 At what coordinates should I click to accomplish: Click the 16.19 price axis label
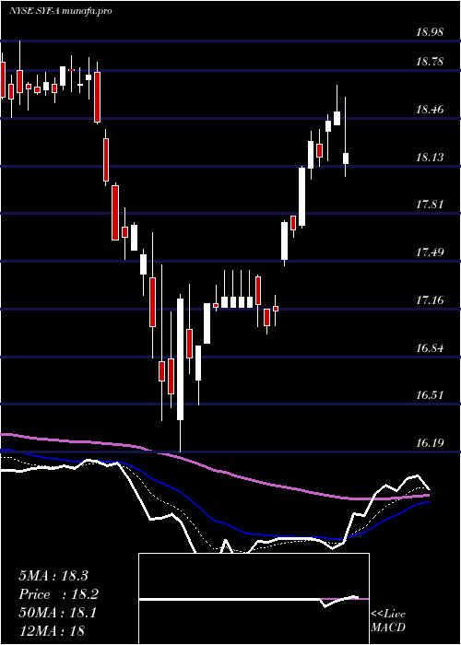pos(430,443)
